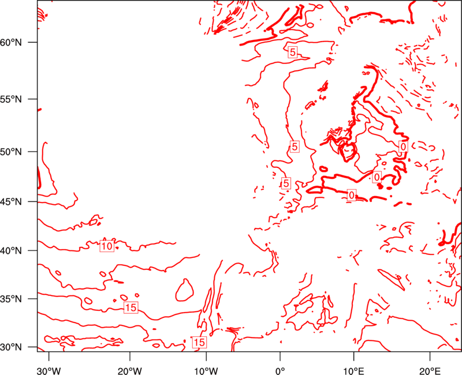
Task: Select the 0° longitude axis label
Action: point(280,371)
